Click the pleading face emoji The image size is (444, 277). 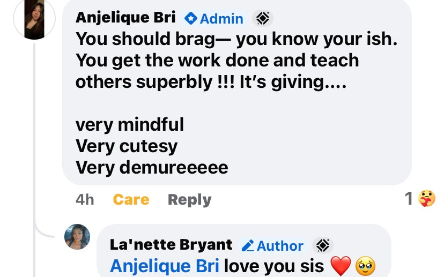click(365, 266)
